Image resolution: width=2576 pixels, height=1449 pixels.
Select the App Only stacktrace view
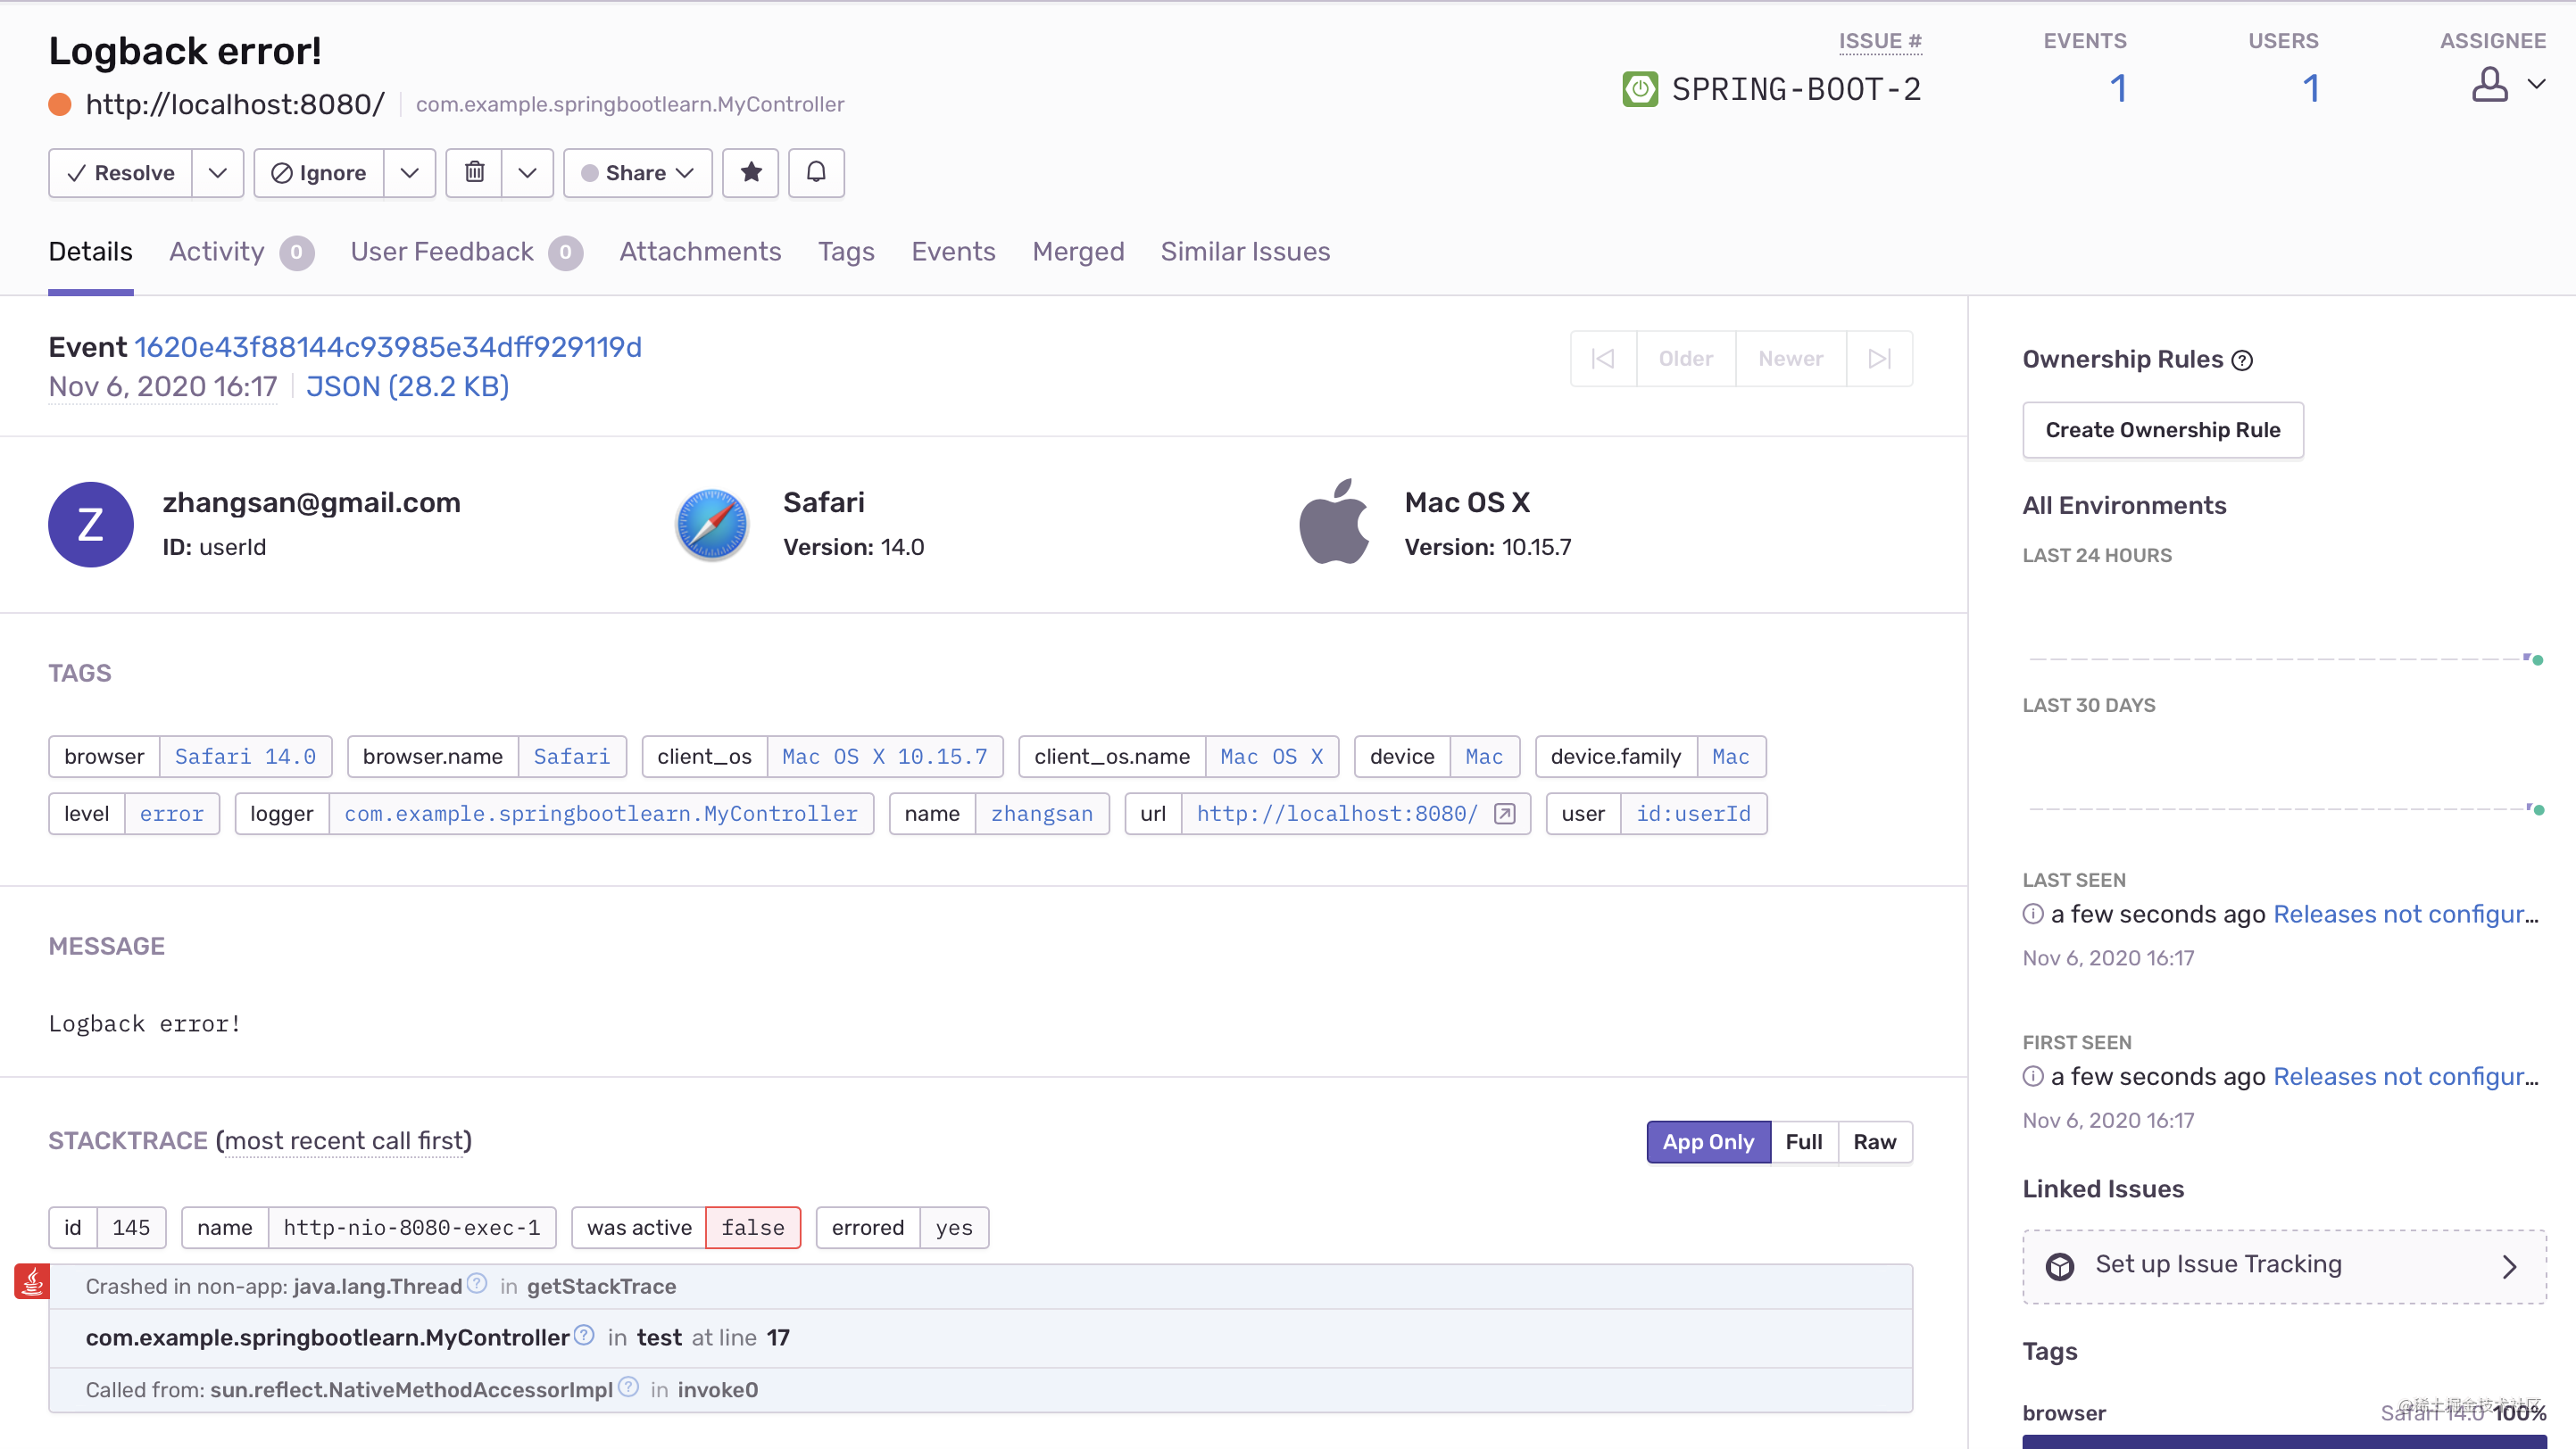click(x=1708, y=1141)
